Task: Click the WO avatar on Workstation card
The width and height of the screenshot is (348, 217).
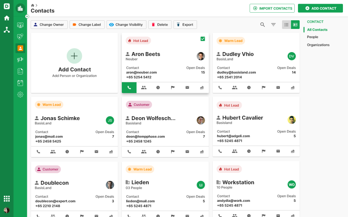Action: click(x=291, y=185)
